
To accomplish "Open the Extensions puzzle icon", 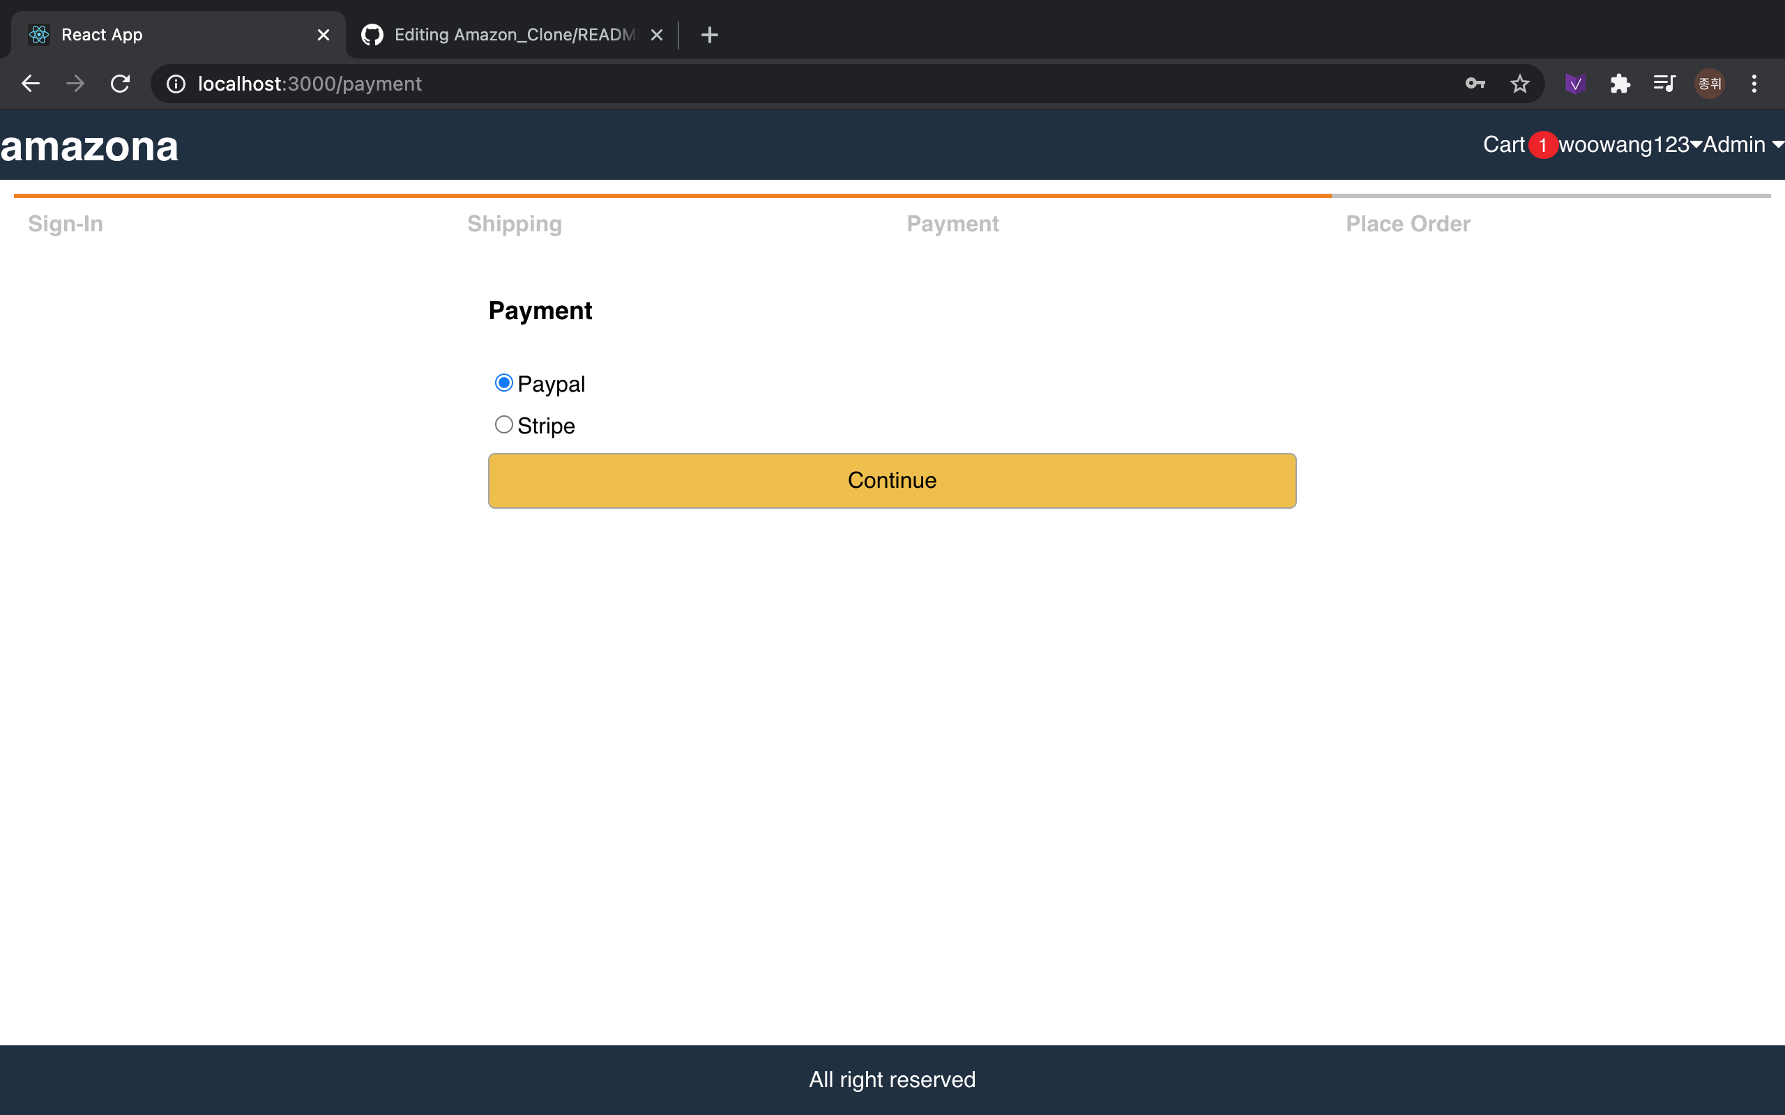I will [x=1620, y=84].
